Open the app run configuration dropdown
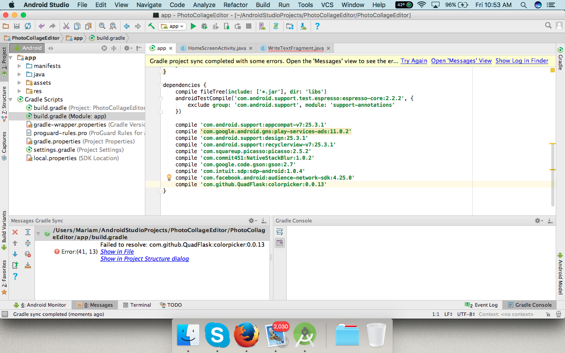Screen dimensions: 565x353 coord(173,26)
